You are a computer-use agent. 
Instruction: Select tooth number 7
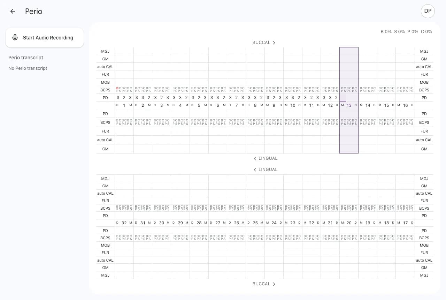[237, 105]
